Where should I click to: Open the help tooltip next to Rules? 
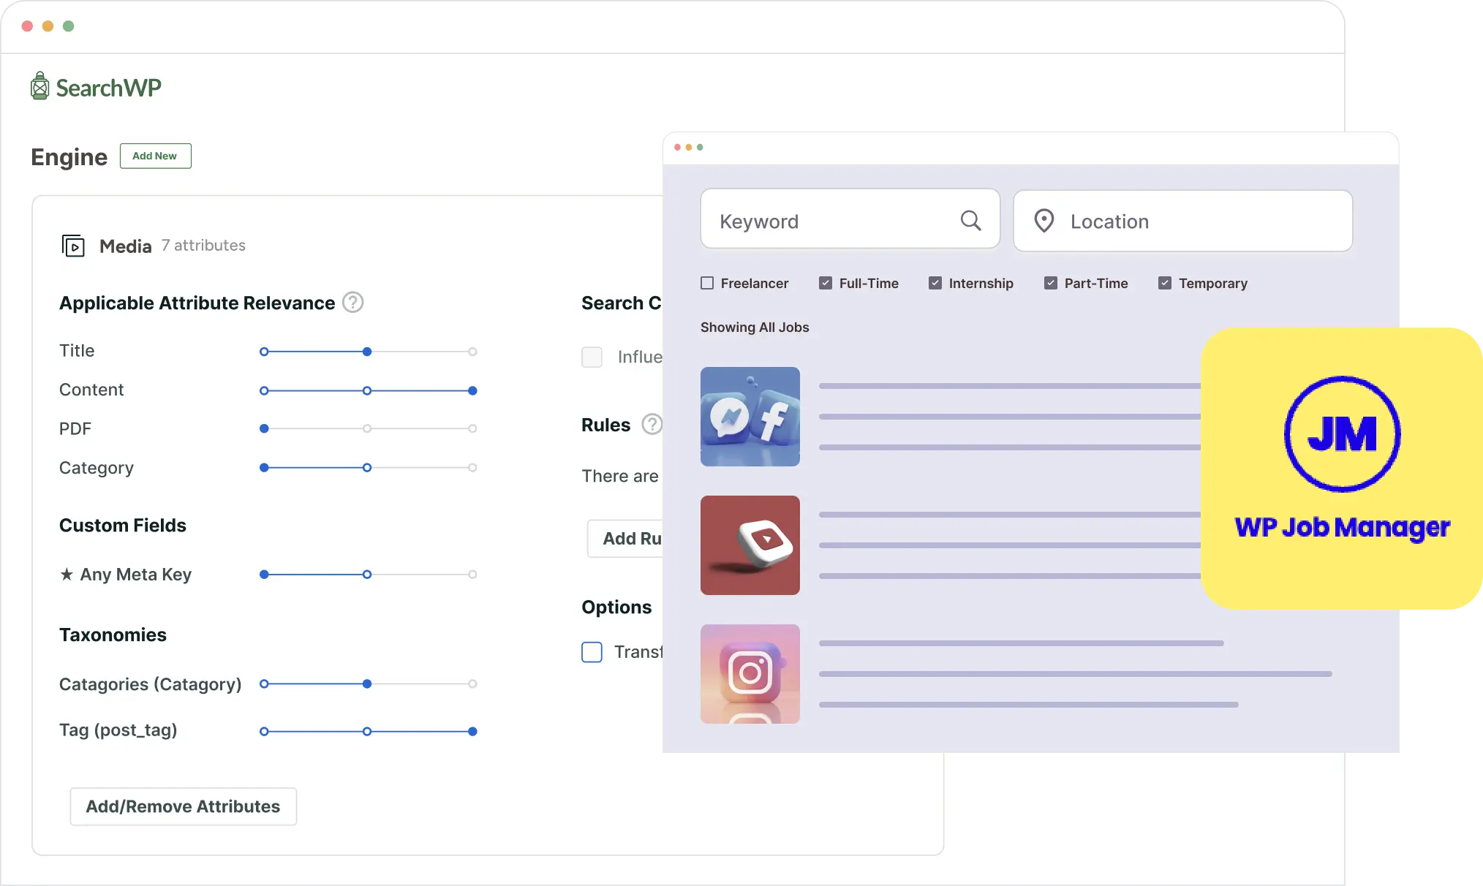point(653,424)
